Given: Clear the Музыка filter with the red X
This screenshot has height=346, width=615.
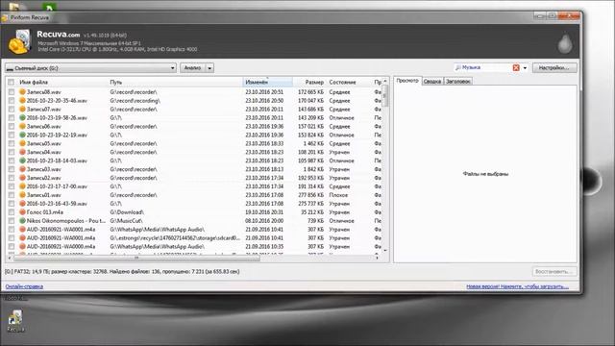Looking at the screenshot, I should click(516, 67).
